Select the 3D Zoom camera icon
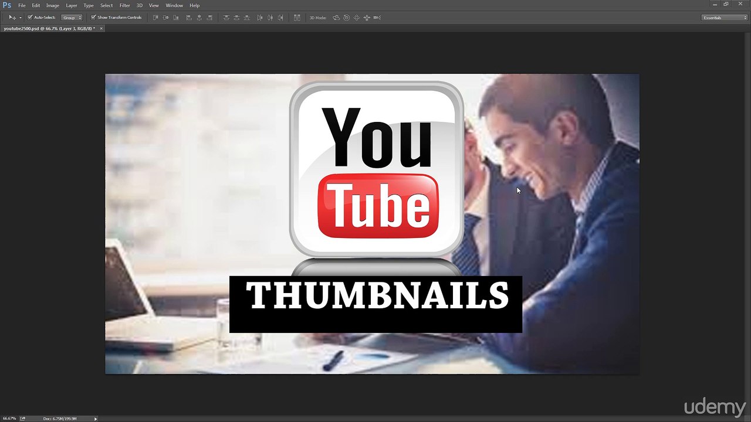Screen dimensions: 751x422 pos(377,18)
